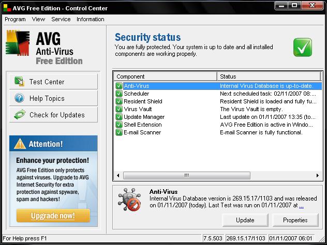The height and width of the screenshot is (245, 327).
Task: Maximize the AVG Control Center window
Action: [294, 6]
